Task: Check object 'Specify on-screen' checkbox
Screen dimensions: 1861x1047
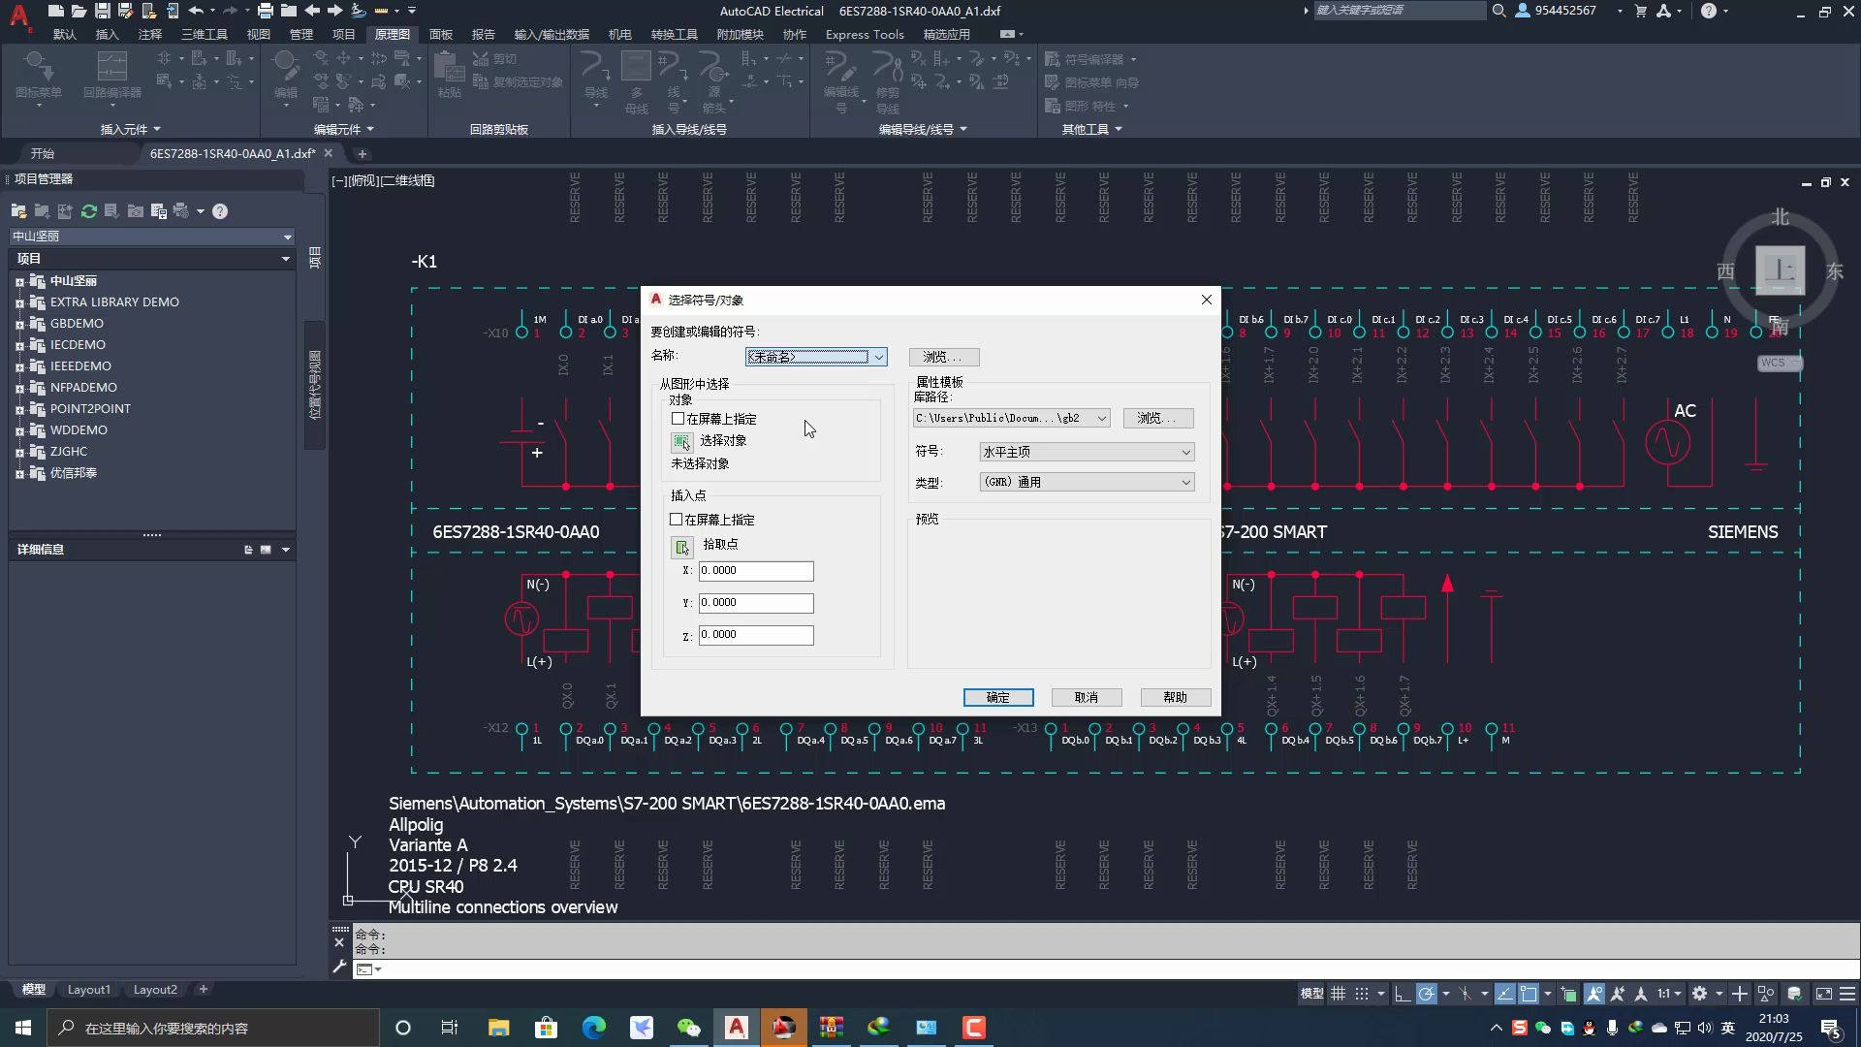Action: (x=678, y=419)
